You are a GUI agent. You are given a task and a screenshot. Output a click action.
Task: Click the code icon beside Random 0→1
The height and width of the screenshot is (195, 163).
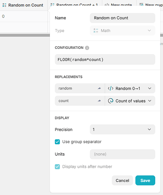click(110, 89)
